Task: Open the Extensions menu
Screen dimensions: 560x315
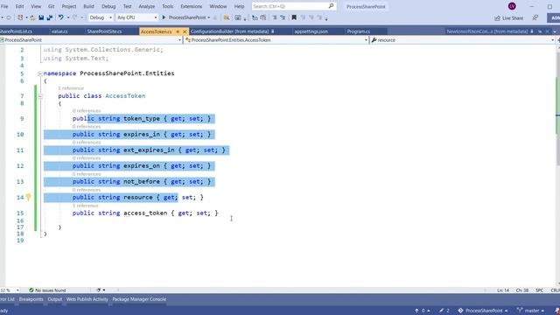Action: point(191,6)
